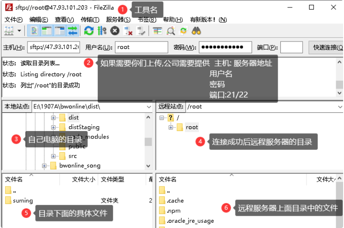Click local tree scrollbar up arrow
Screen dimensions: 344x228
coord(148,117)
